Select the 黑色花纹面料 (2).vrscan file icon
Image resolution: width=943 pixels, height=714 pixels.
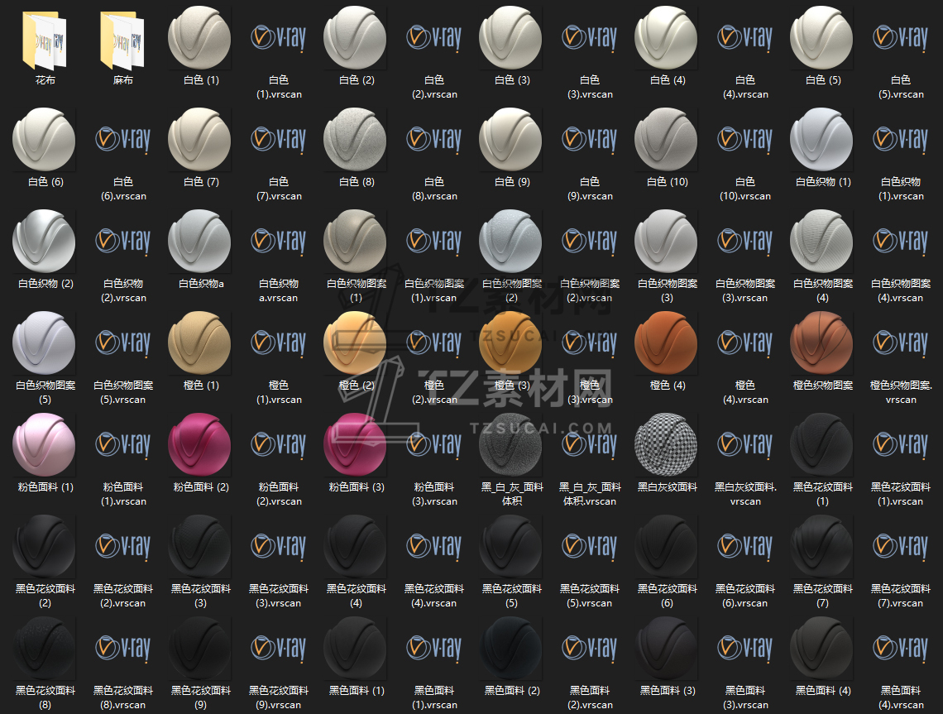pos(122,546)
